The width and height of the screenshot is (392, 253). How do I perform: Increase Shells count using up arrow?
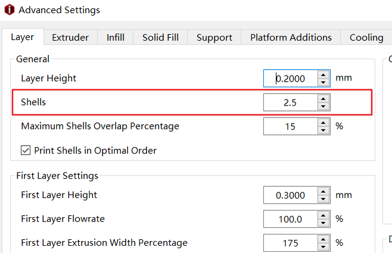click(323, 98)
